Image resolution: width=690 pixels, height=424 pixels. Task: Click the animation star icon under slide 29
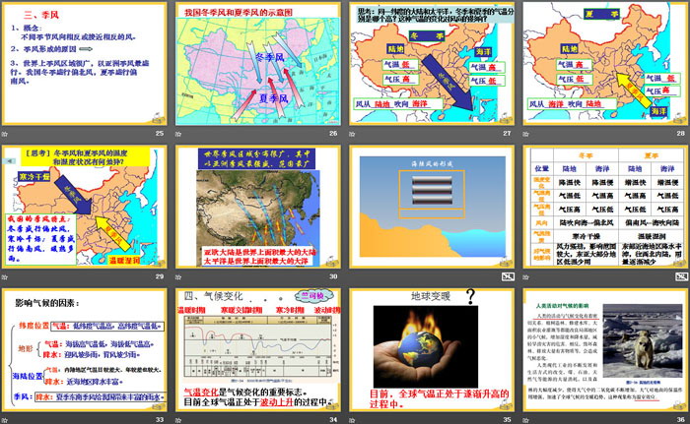point(7,276)
